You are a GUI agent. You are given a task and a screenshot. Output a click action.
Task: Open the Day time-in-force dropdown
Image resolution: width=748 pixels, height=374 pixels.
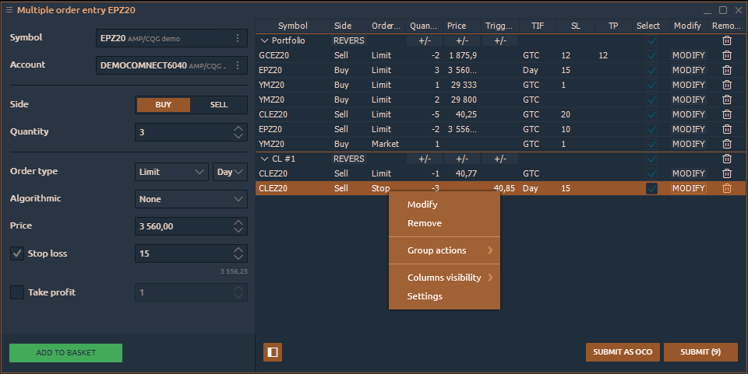(x=230, y=172)
